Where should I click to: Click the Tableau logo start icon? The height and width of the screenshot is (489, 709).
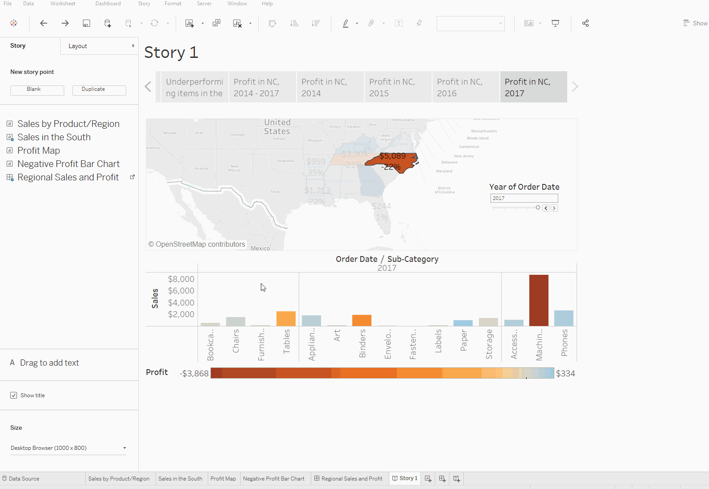(x=14, y=23)
